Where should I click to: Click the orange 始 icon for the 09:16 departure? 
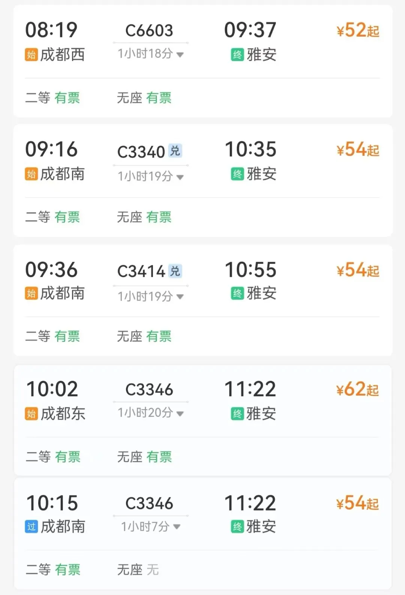pos(31,174)
